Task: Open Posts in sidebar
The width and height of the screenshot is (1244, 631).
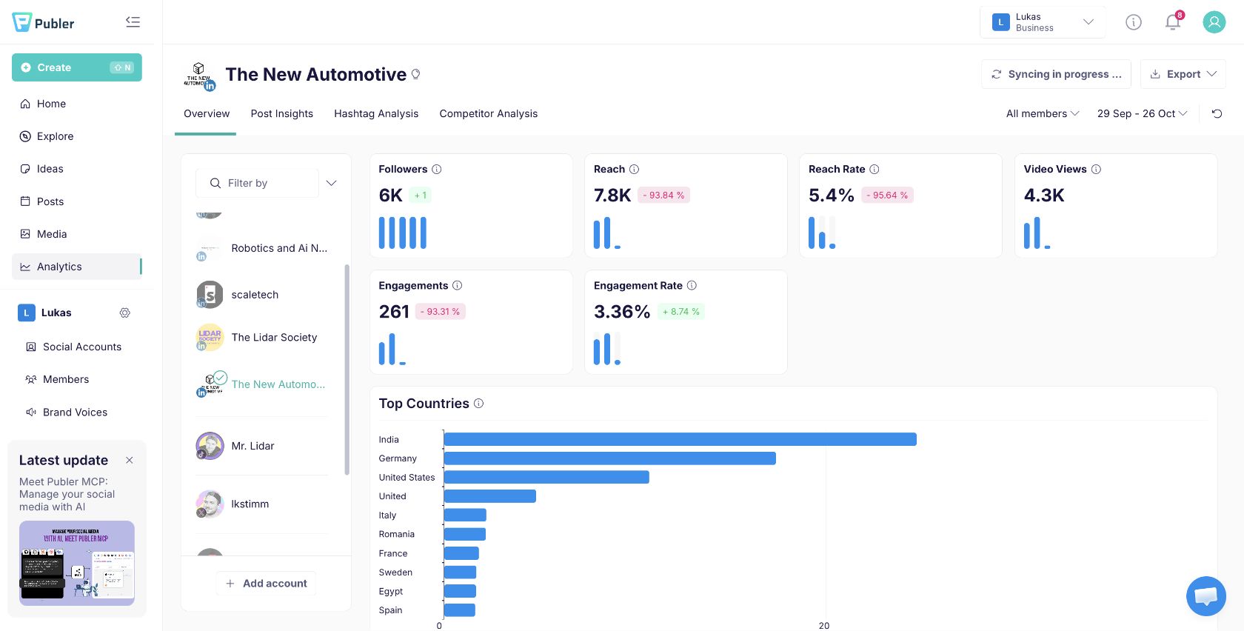Action: [x=77, y=201]
